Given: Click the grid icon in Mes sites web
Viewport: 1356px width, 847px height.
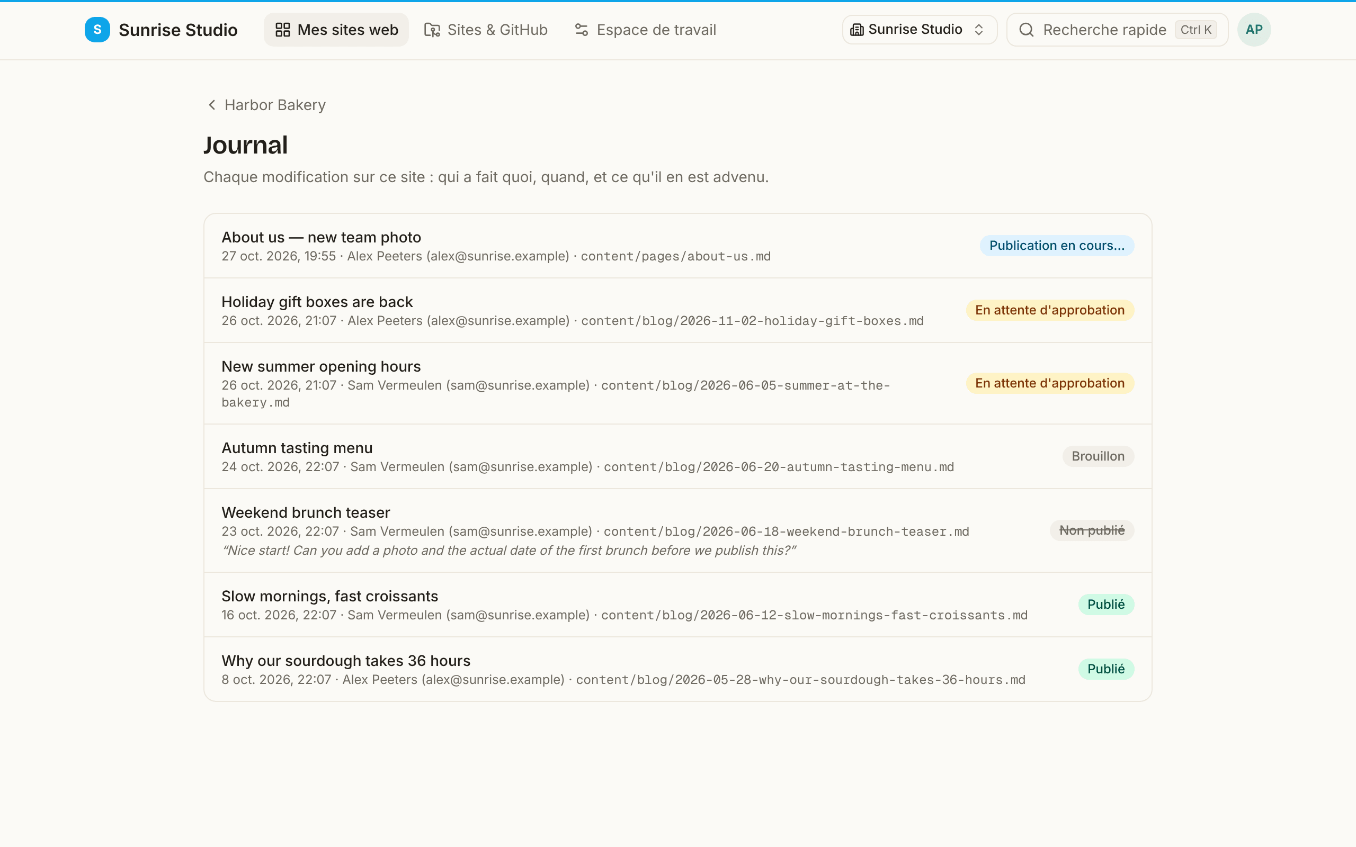Looking at the screenshot, I should [282, 30].
